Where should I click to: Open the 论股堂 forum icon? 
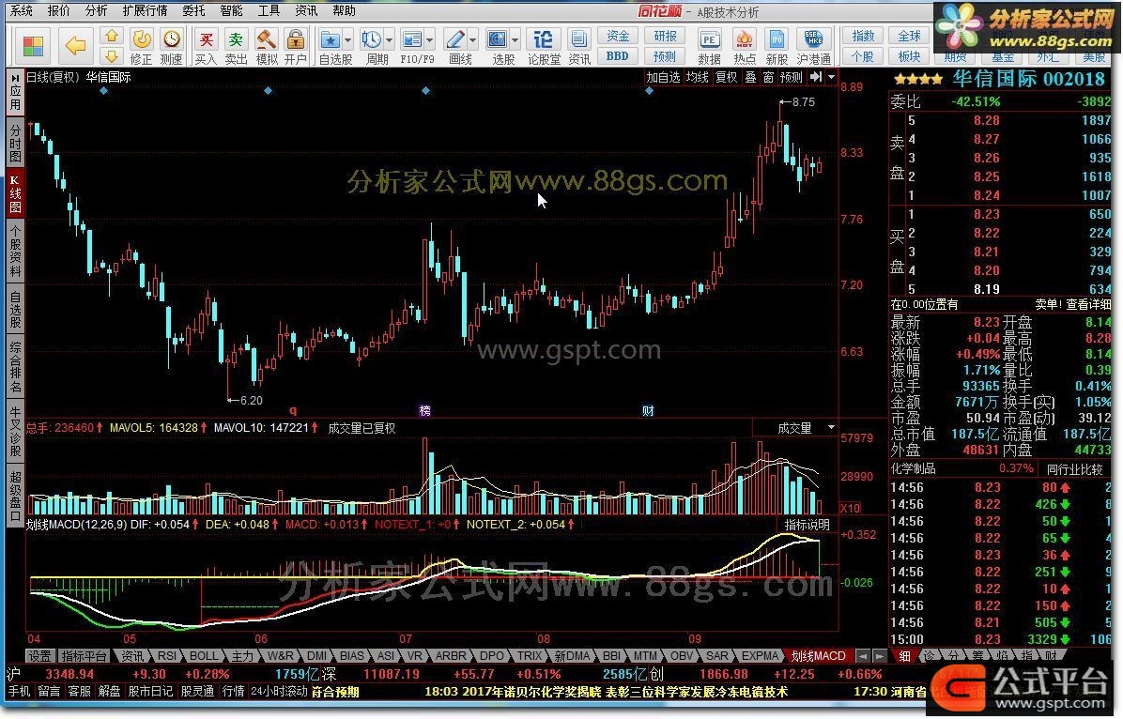(x=544, y=47)
